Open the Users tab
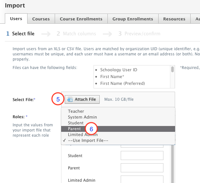Image resolution: width=200 pixels, height=183 pixels. tap(16, 19)
